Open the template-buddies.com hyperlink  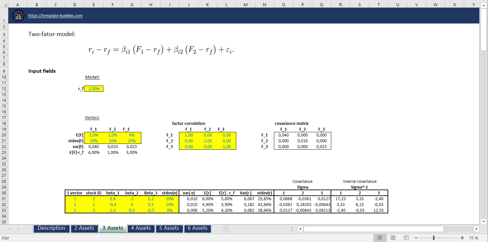click(x=55, y=15)
